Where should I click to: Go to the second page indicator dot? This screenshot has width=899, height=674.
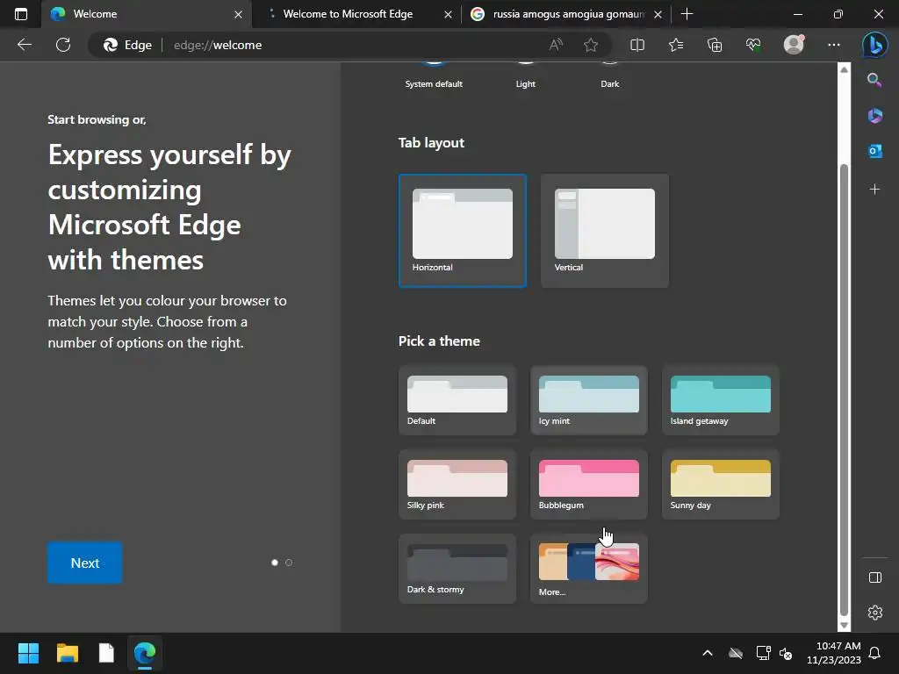coord(289,563)
